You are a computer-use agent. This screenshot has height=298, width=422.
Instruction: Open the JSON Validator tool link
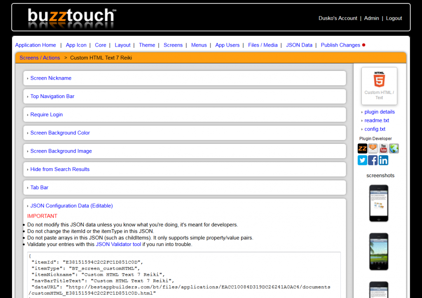[118, 244]
